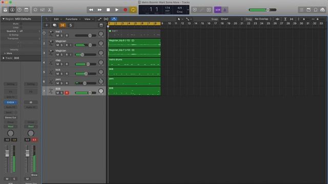The height and width of the screenshot is (184, 328).
Task: Disable record on the selected 808 track
Action: coord(67,93)
